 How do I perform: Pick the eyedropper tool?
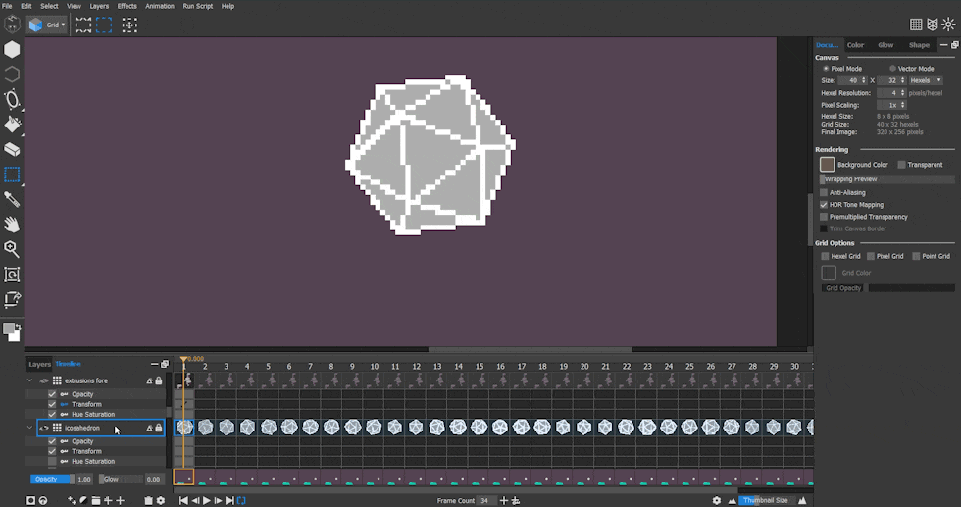(x=12, y=200)
